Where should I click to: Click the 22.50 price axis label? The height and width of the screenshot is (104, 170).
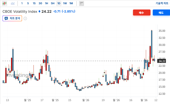tap(162, 66)
